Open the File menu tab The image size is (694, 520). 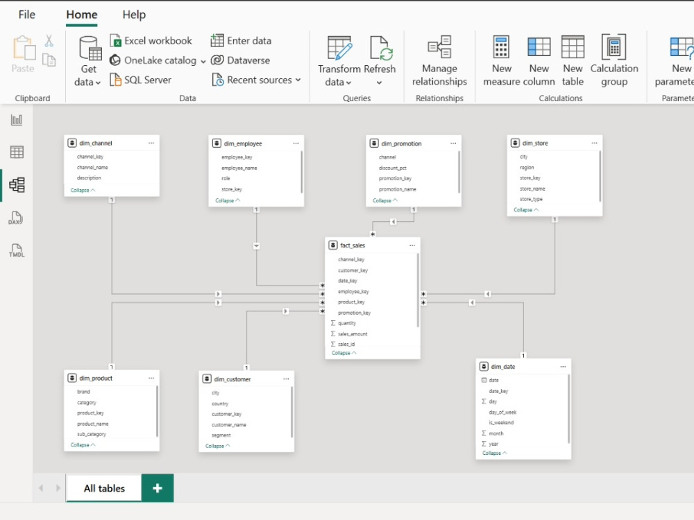(x=26, y=15)
